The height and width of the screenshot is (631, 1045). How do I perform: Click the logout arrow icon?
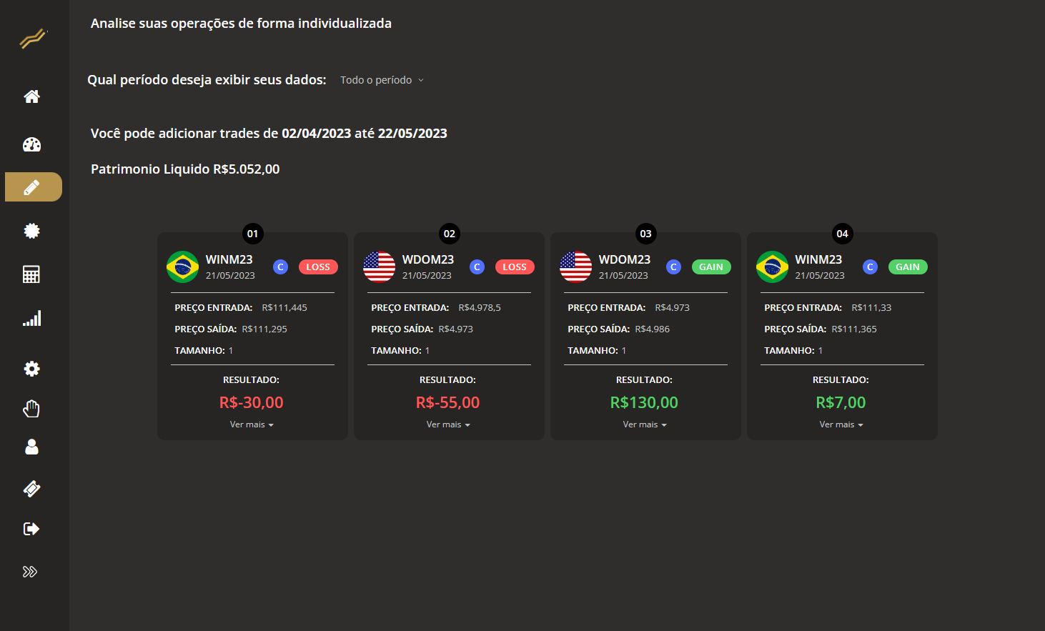click(31, 529)
